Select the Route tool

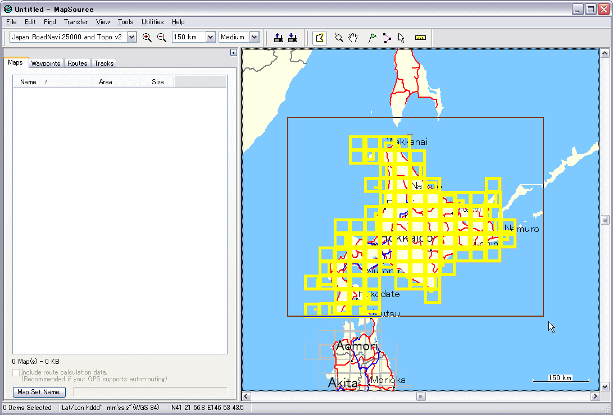pyautogui.click(x=387, y=38)
